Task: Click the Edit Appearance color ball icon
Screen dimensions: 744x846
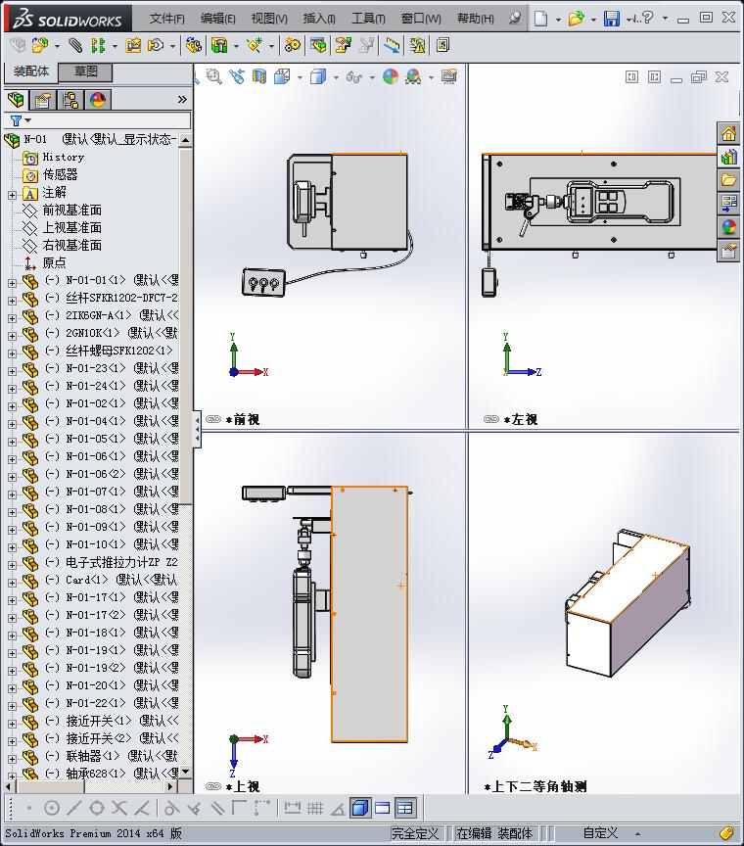Action: click(391, 76)
